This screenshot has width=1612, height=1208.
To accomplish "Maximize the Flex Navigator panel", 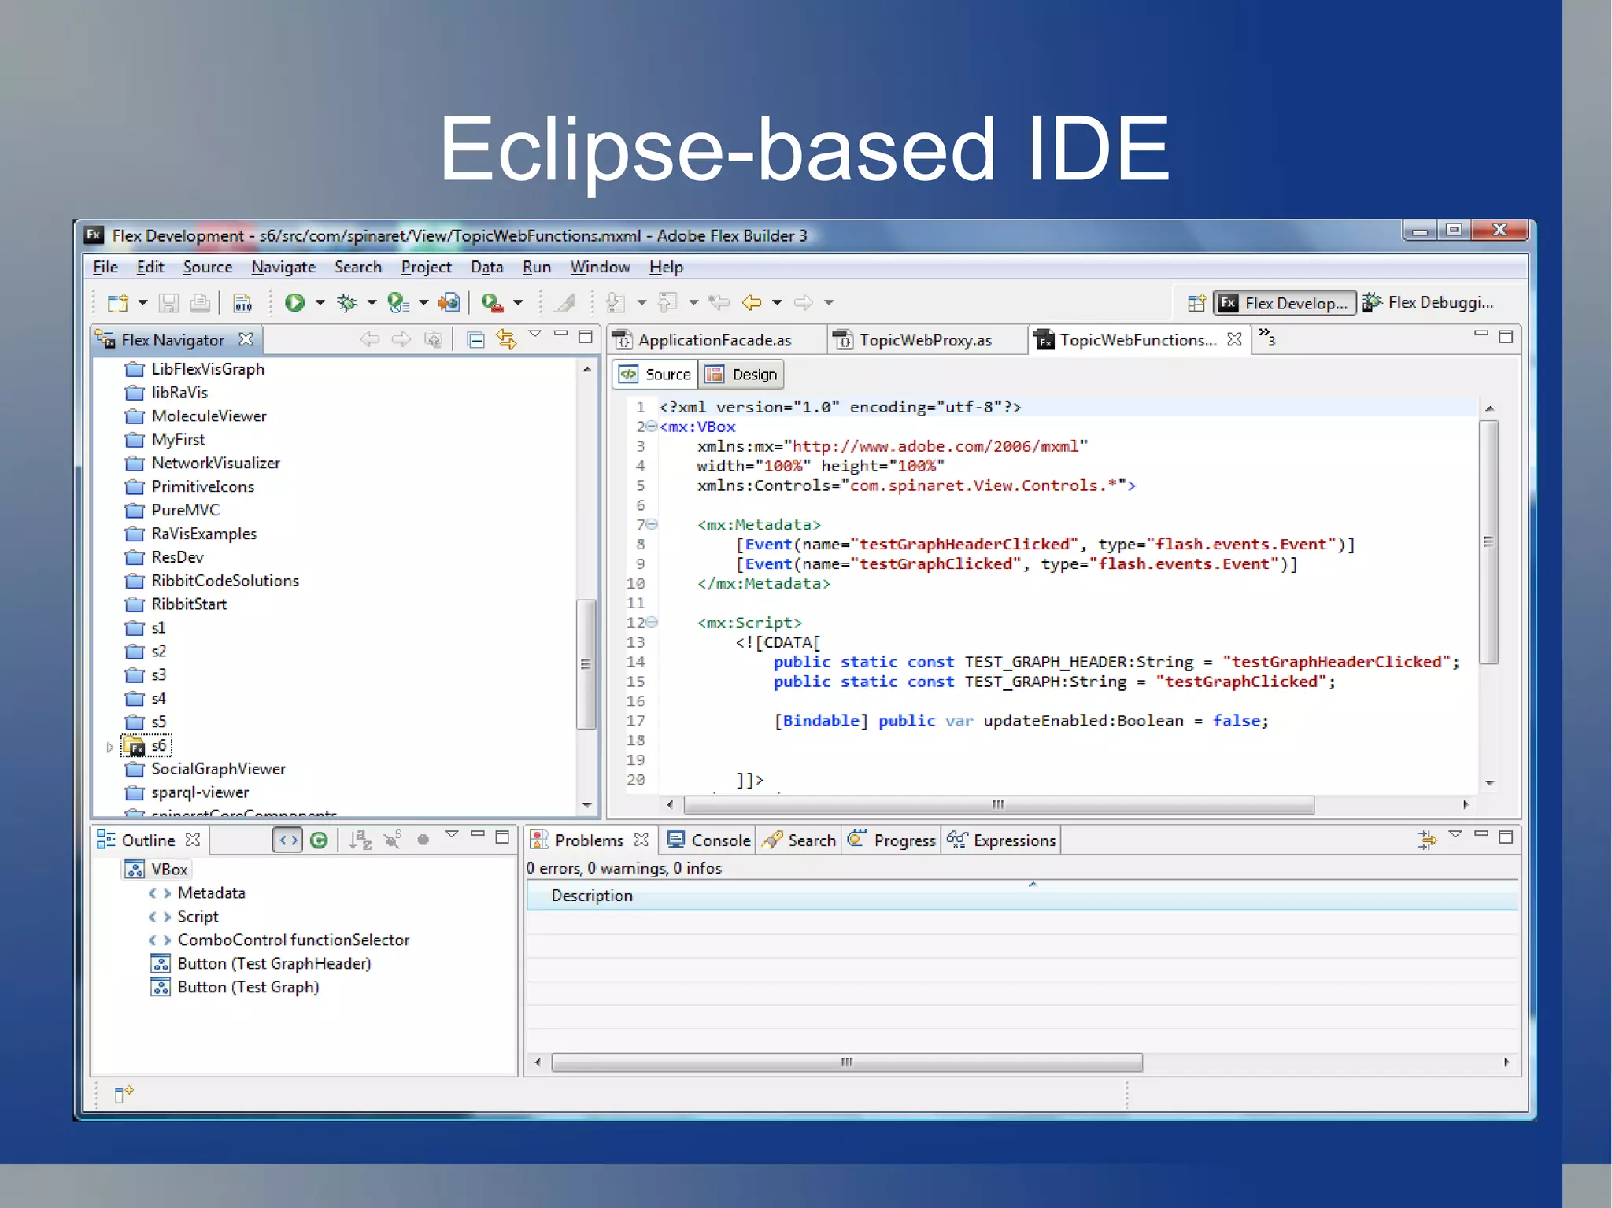I will point(585,337).
